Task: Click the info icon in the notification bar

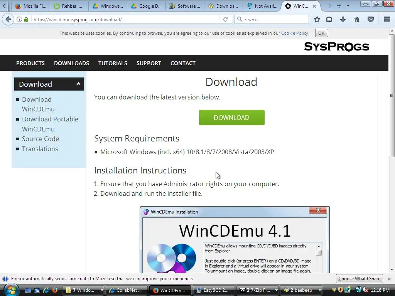Action: tap(5, 279)
